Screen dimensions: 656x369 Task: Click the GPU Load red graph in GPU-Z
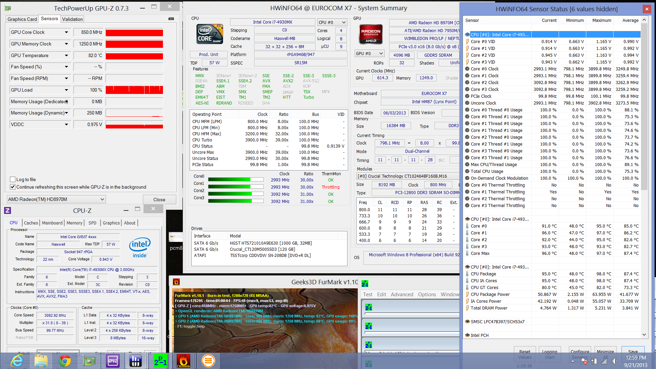(x=134, y=90)
